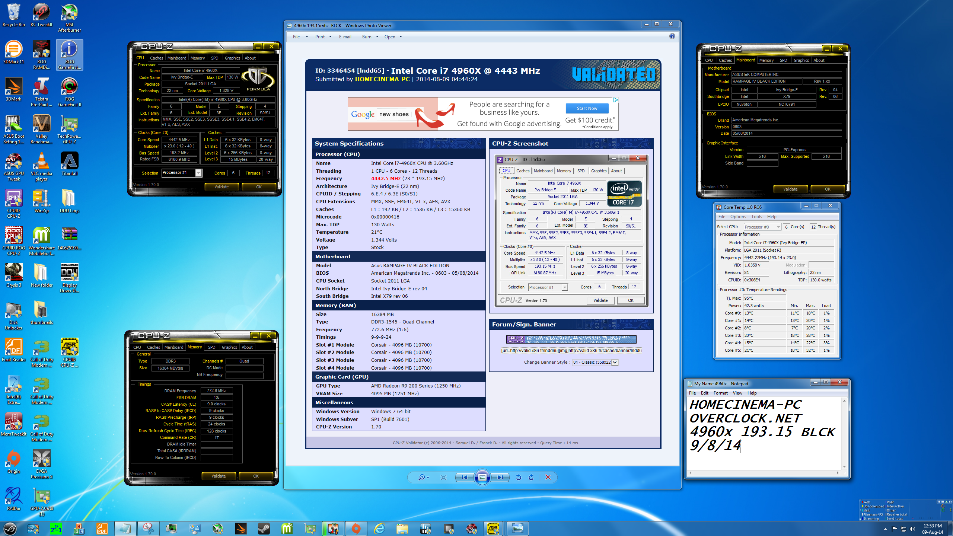This screenshot has height=536, width=953.
Task: Open Foxit Reader from the desktop
Action: [14, 350]
